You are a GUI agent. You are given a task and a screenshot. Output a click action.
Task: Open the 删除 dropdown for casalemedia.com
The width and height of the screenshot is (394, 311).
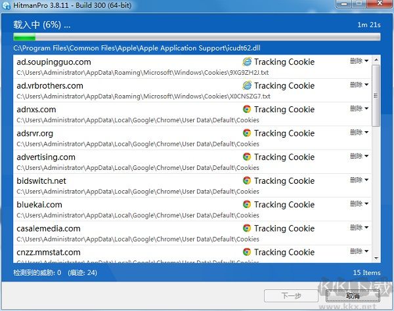tap(359, 228)
